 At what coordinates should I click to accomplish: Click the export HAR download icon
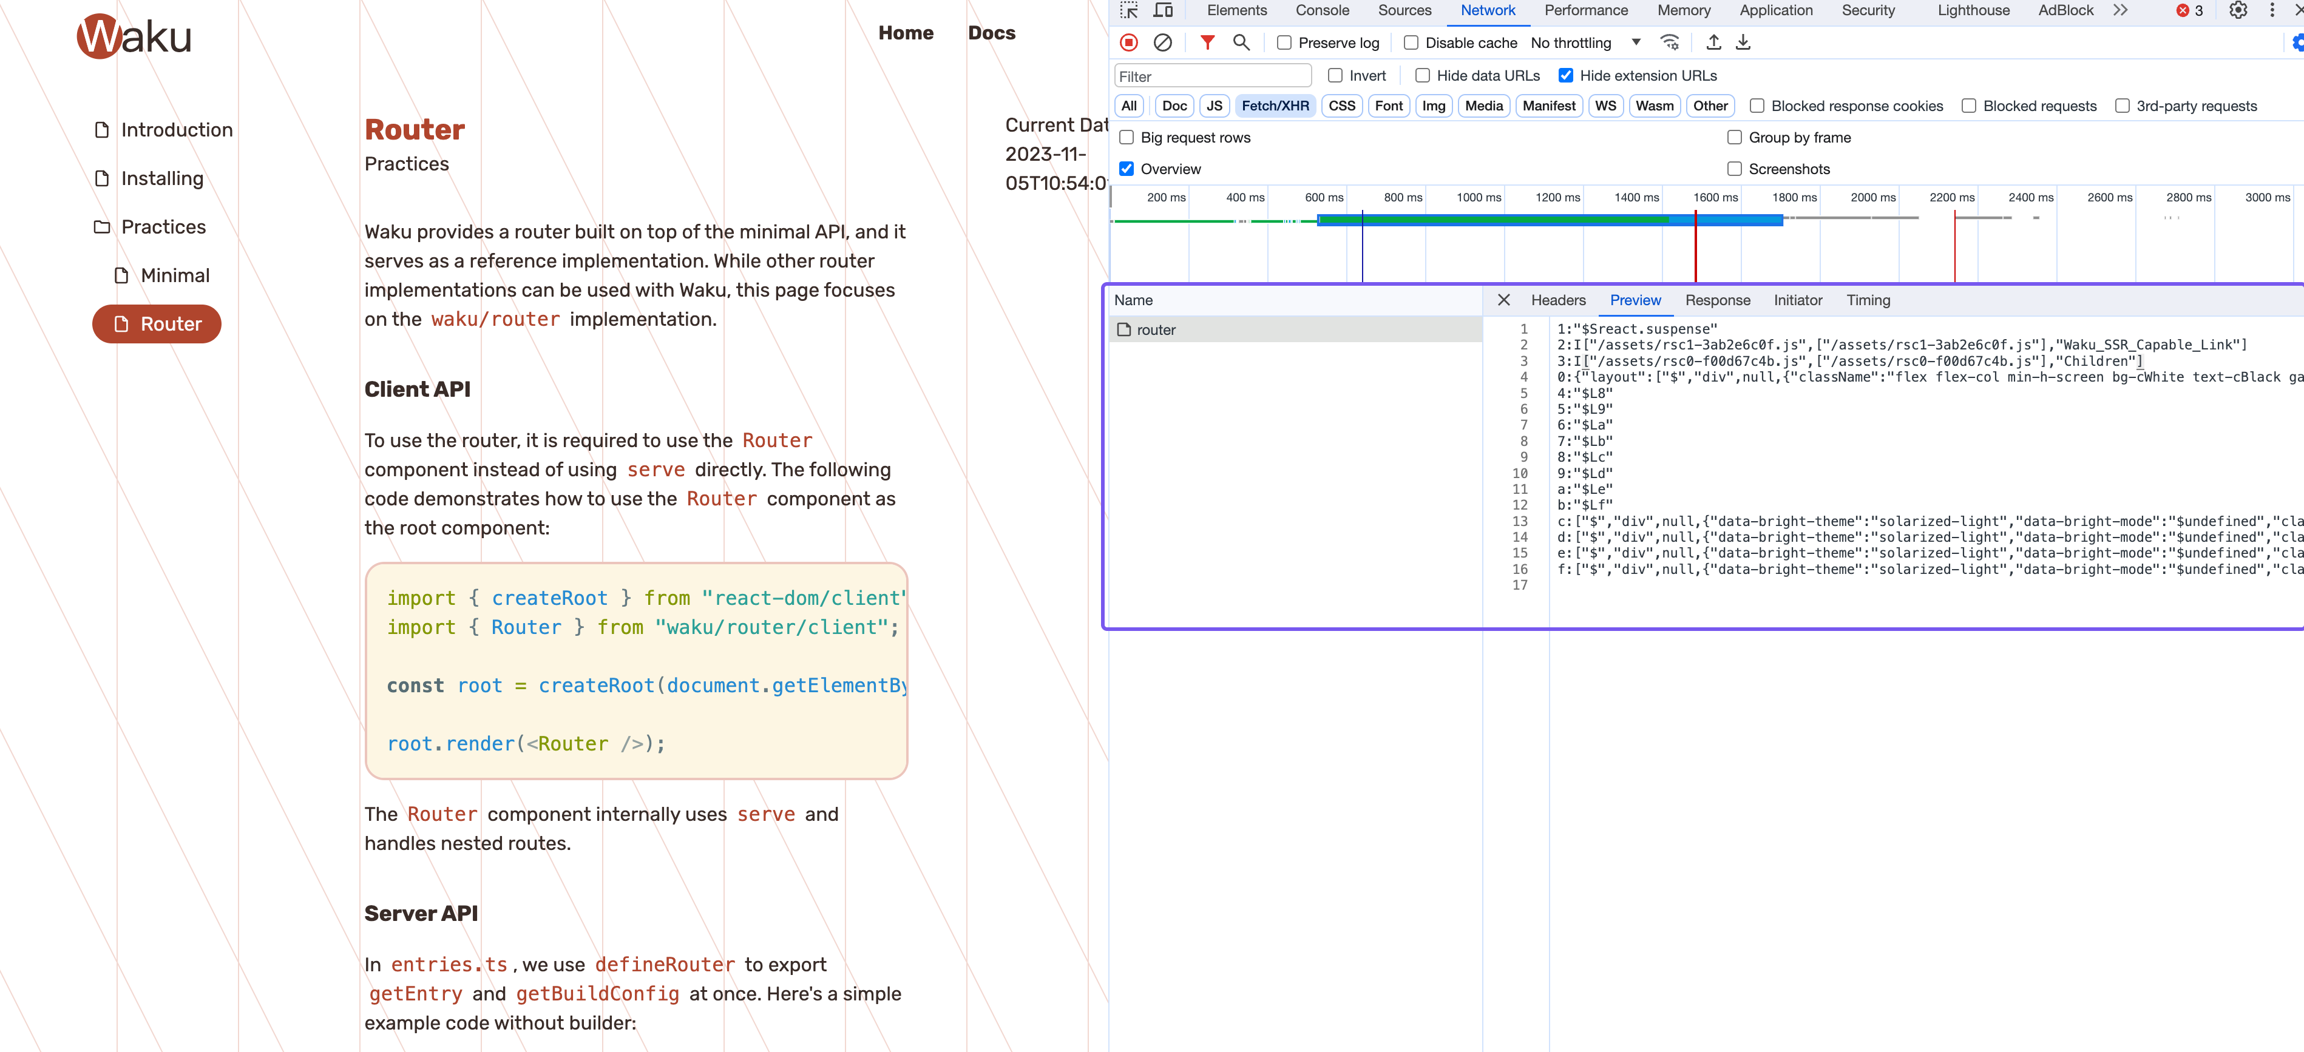tap(1743, 42)
